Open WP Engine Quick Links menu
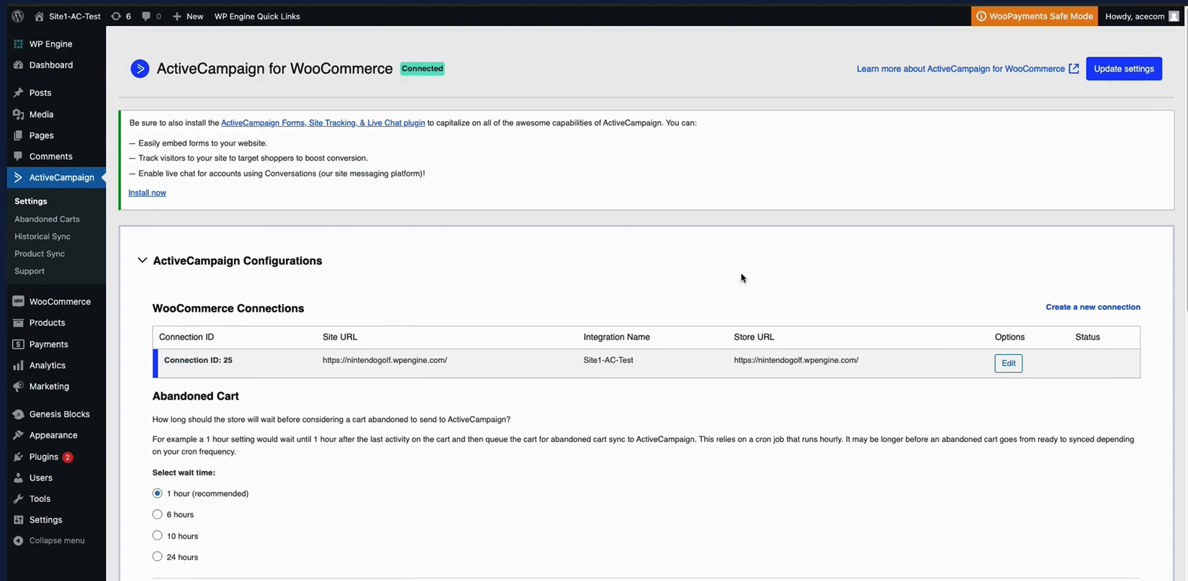Image resolution: width=1188 pixels, height=581 pixels. click(x=257, y=16)
